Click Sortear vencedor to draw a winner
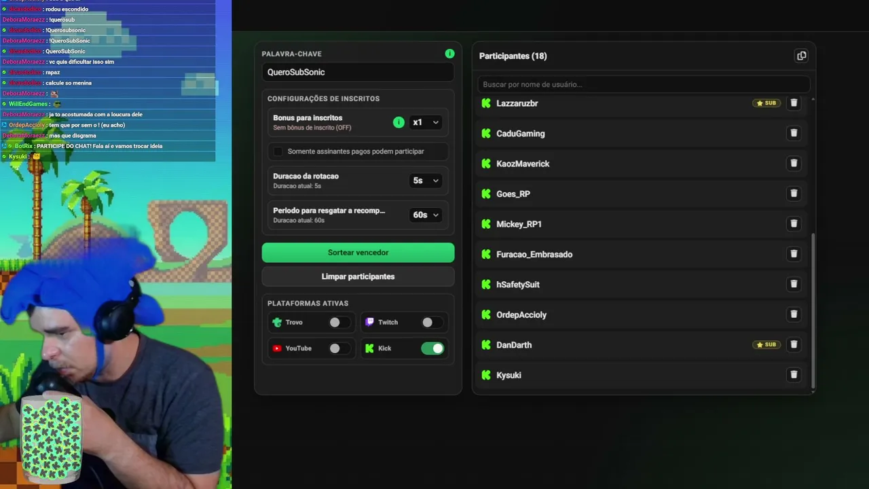The image size is (869, 489). (x=358, y=253)
